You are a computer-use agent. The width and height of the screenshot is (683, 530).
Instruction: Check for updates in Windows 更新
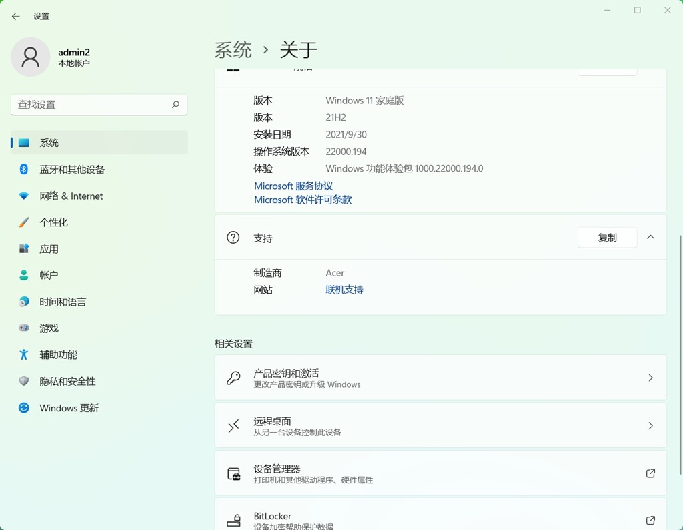[x=69, y=407]
